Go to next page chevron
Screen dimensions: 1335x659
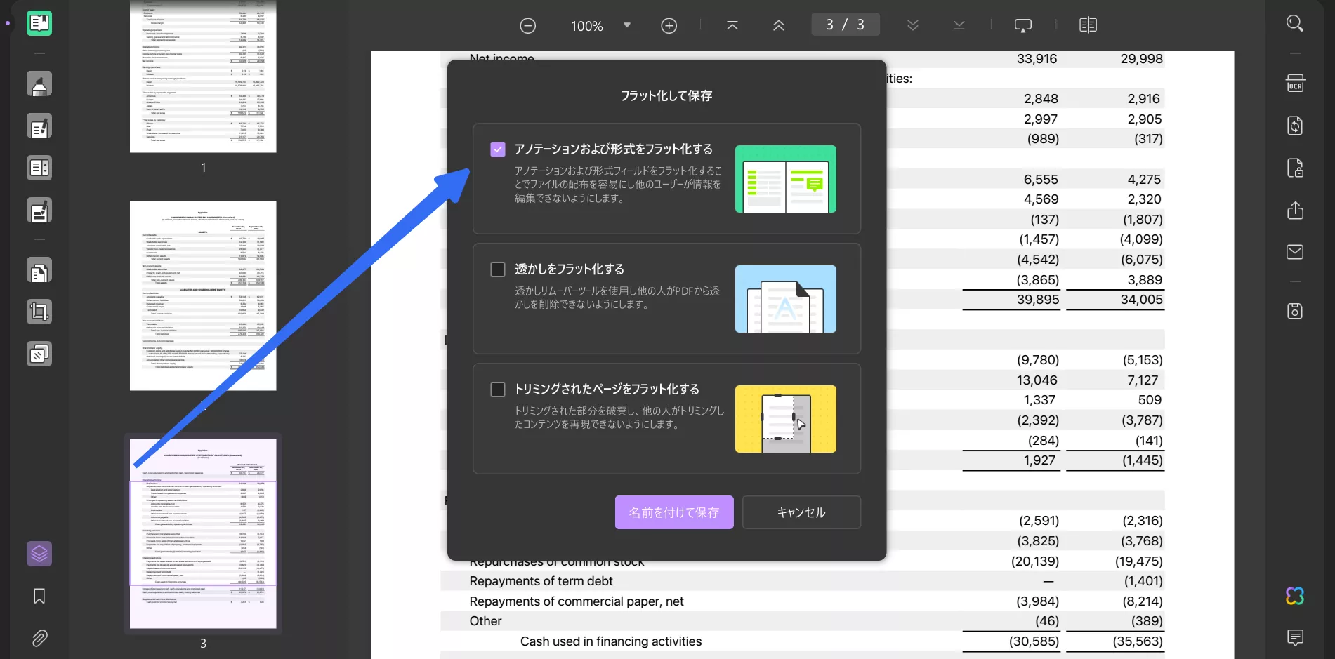pyautogui.click(x=913, y=25)
